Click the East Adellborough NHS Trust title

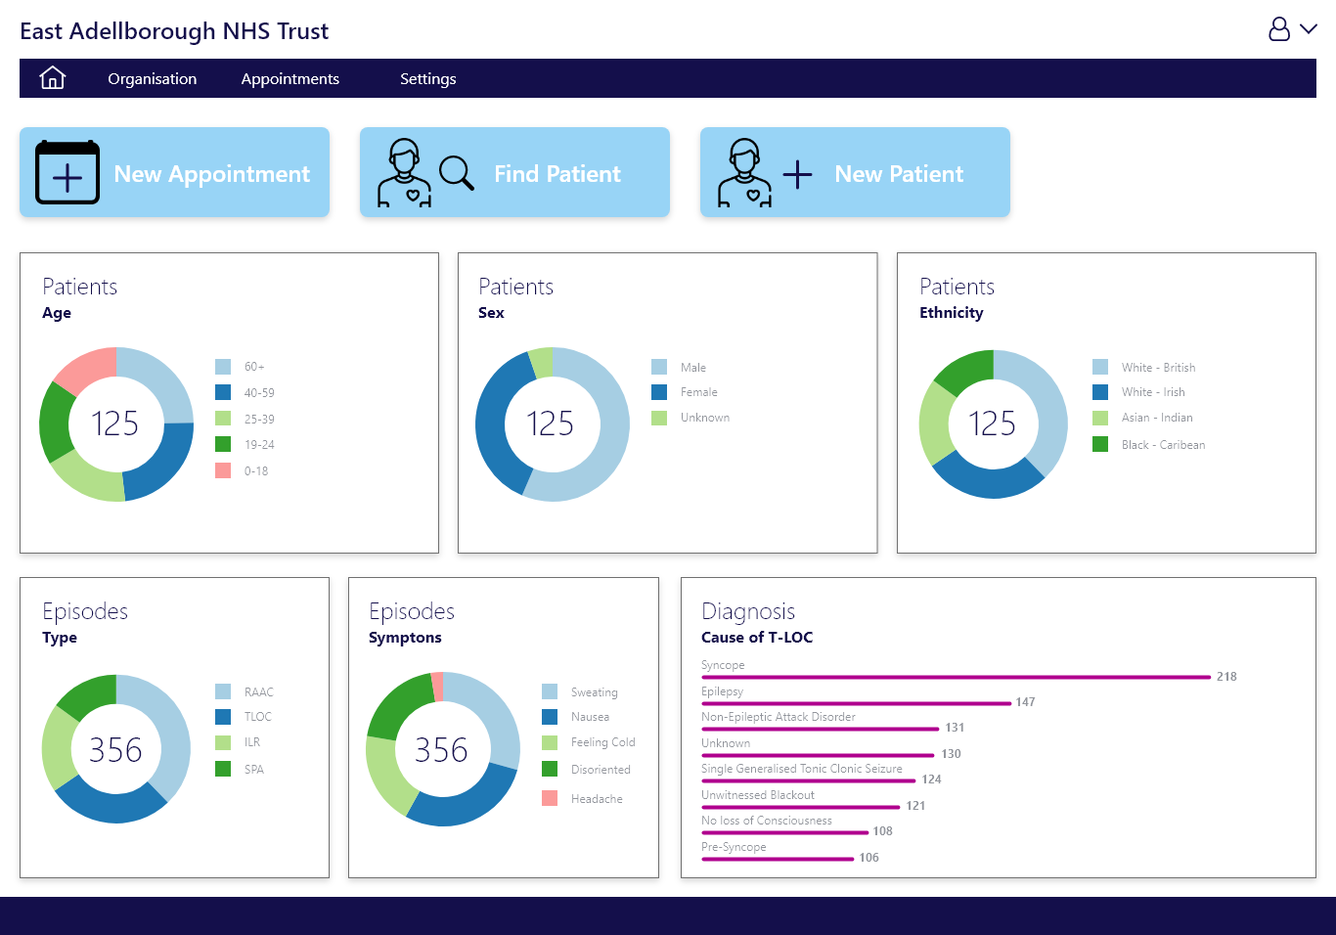click(x=174, y=31)
